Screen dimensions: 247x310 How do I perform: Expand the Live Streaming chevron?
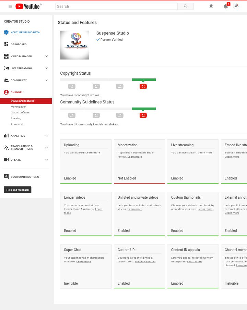[x=47, y=68]
